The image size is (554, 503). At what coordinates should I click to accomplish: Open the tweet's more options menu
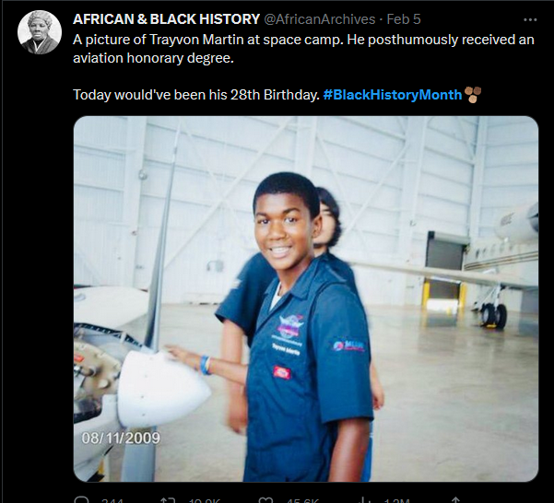coord(529,19)
